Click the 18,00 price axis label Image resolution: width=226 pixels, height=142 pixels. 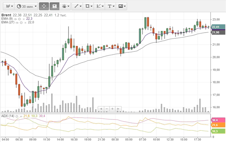coord(216,82)
